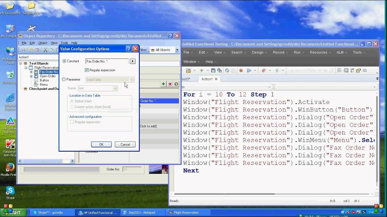Click the first Object Repository toolbar icon
Viewport: 387px width, 217px height.
pos(23,50)
